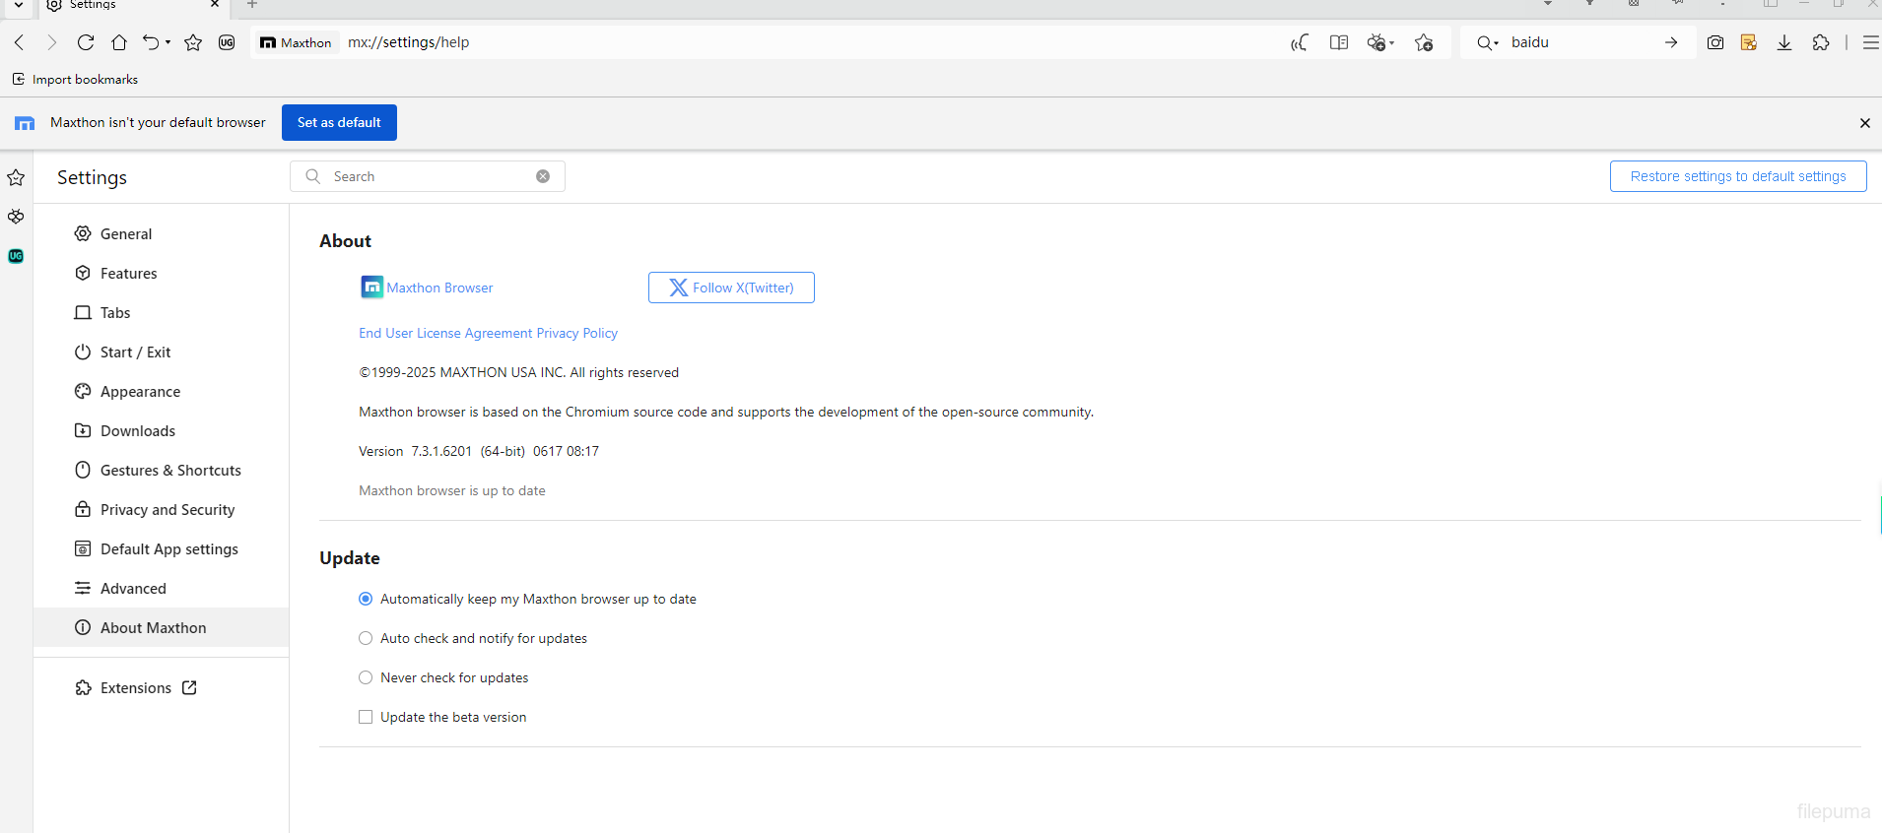Screen dimensions: 1882x833
Task: Open the Advanced settings section
Action: [x=162, y=588]
